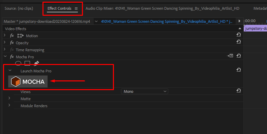Reset the Views parameter
Viewport: 267px width, 134px height.
pos(239,91)
